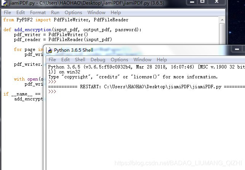245x170 pixels.
Task: Open Help menu in editor window
Action: 116,12
